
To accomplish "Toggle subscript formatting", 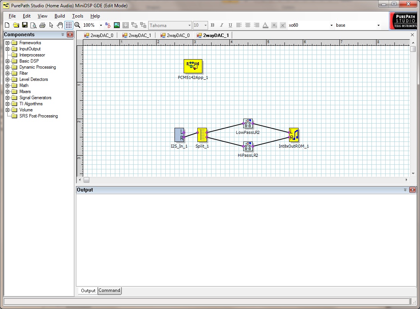I will tap(274, 25).
